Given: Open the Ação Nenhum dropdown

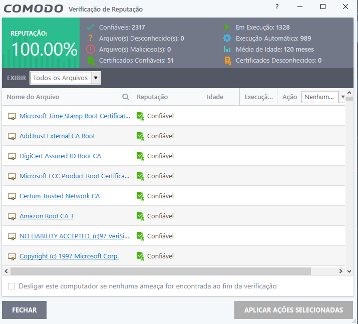Looking at the screenshot, I should 323,97.
